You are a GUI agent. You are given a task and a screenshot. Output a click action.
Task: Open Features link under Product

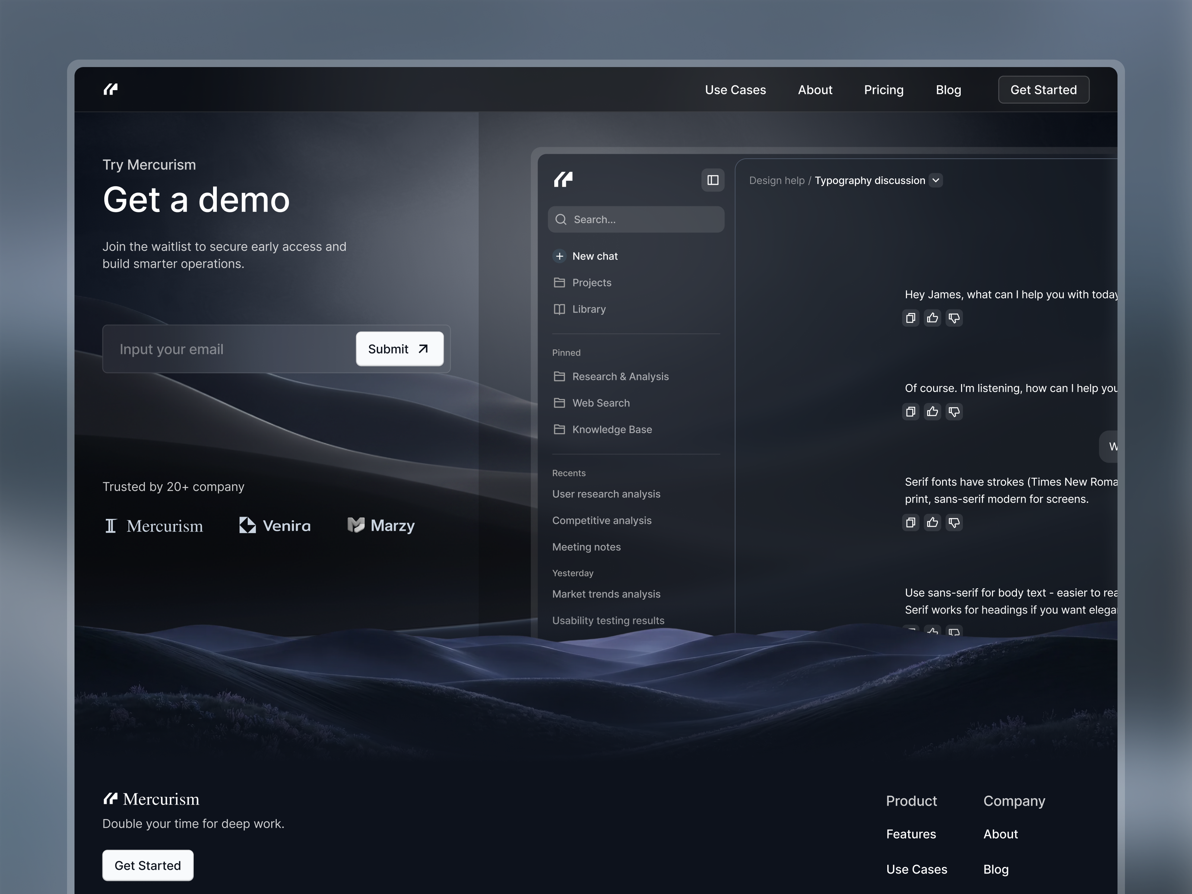click(911, 834)
